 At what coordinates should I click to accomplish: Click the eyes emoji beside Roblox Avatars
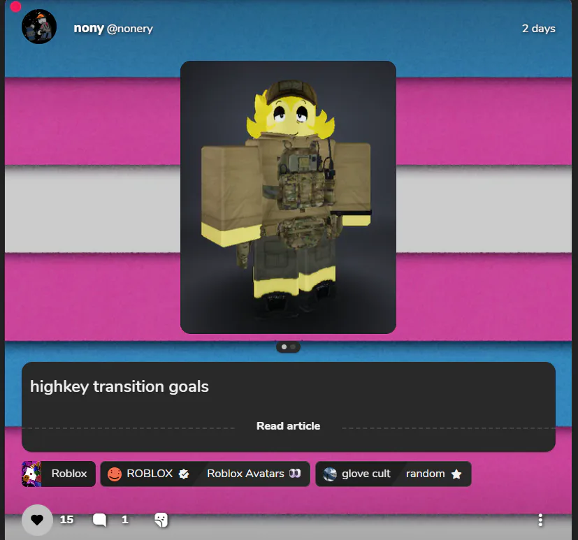[x=295, y=474]
